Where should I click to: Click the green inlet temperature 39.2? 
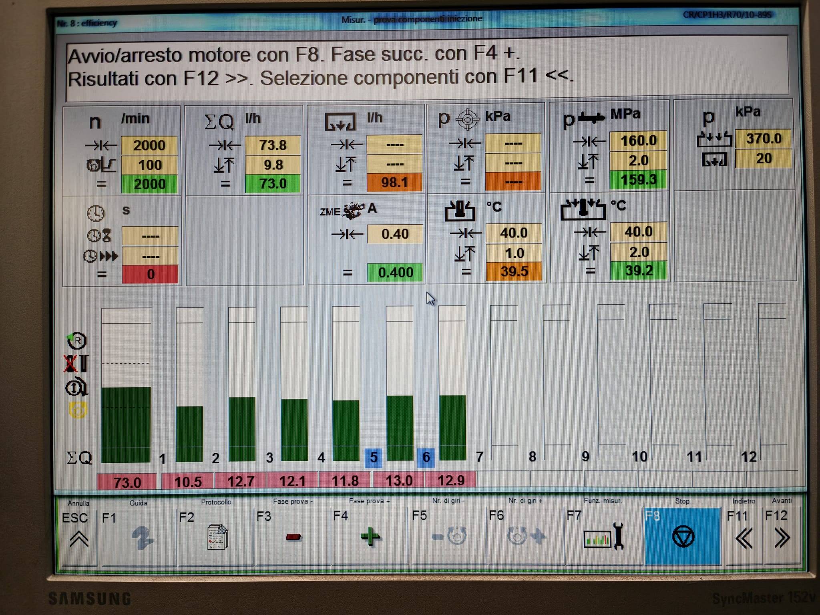click(x=639, y=270)
